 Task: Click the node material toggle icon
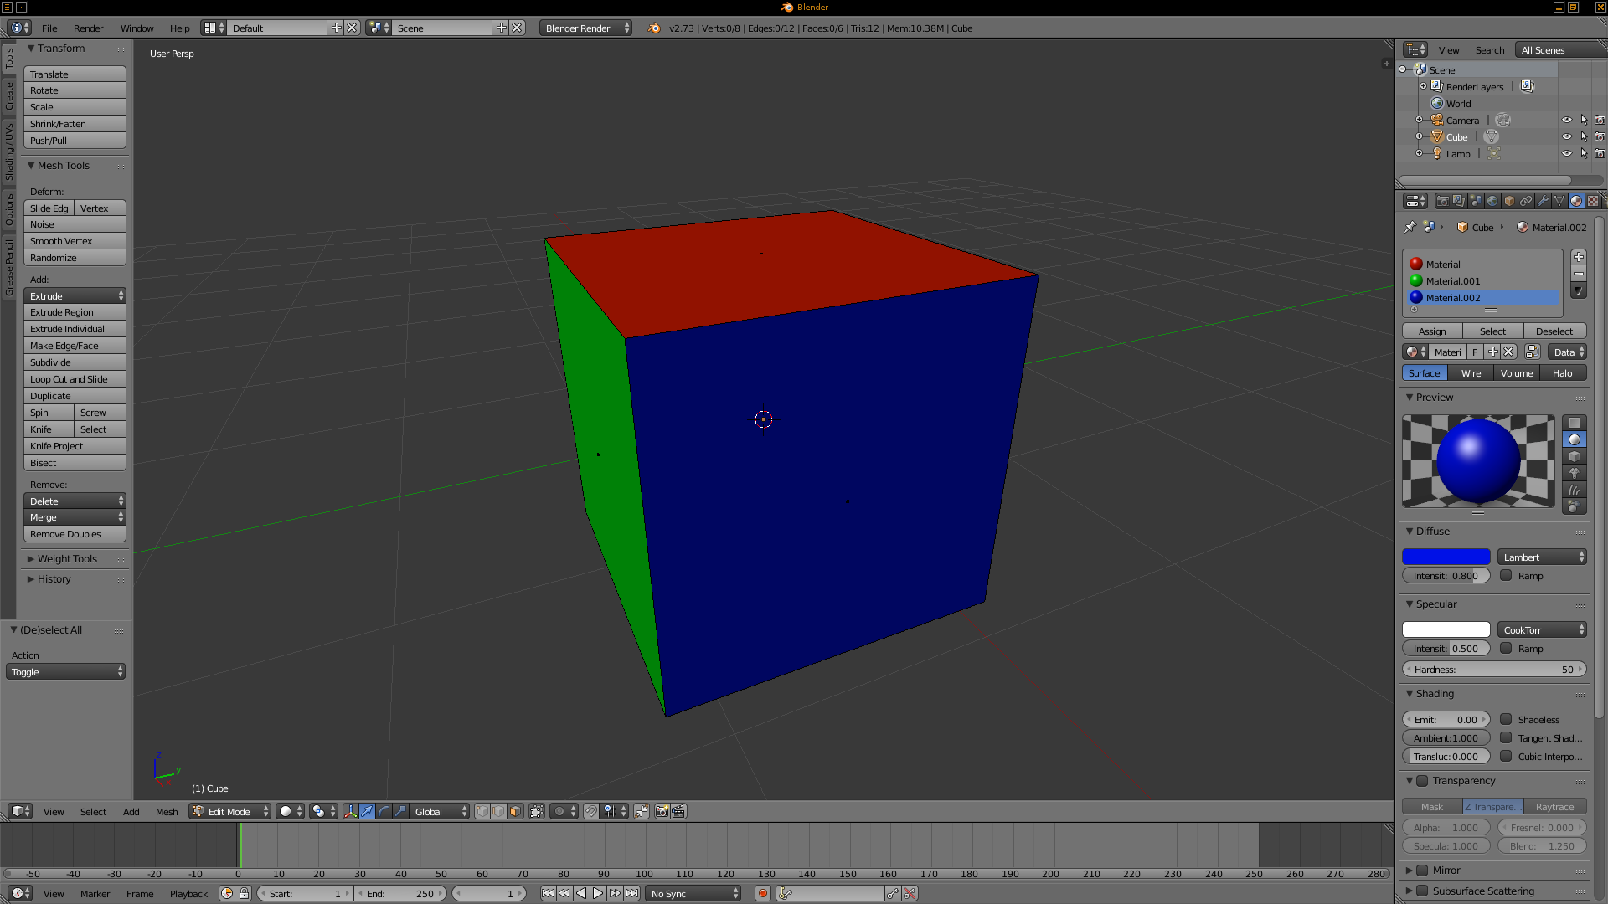click(x=1533, y=352)
